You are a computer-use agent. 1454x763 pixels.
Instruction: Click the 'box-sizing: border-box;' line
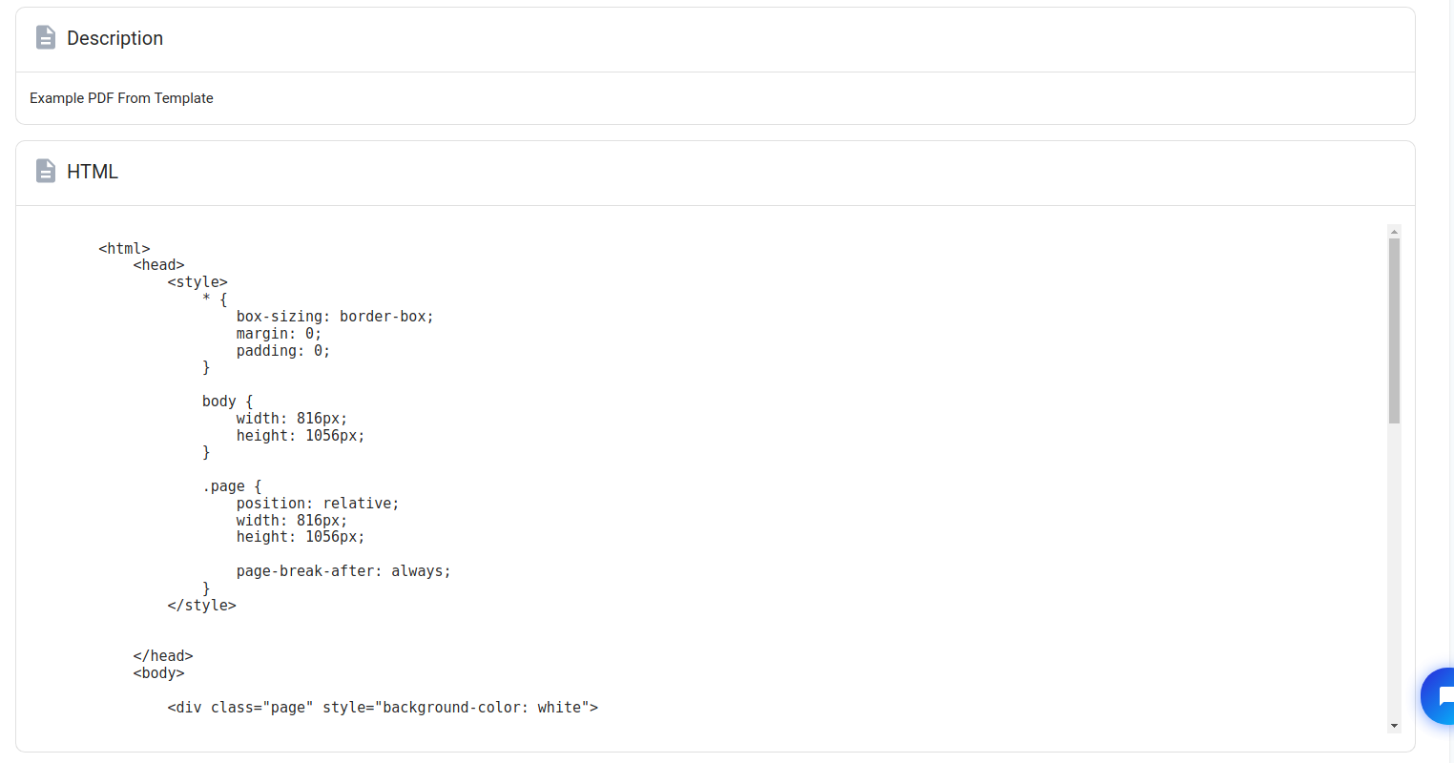tap(335, 317)
